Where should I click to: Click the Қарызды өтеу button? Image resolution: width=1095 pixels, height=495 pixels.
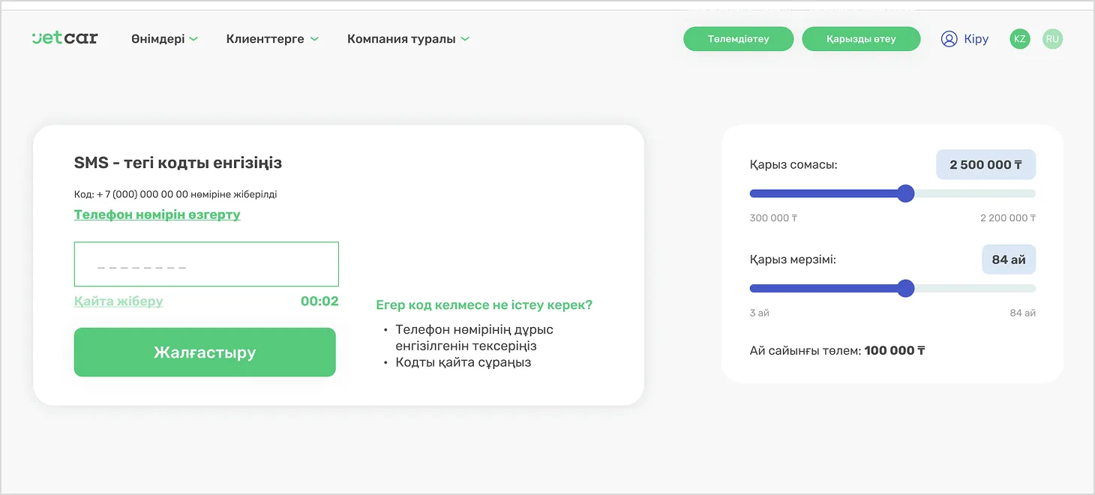click(861, 38)
